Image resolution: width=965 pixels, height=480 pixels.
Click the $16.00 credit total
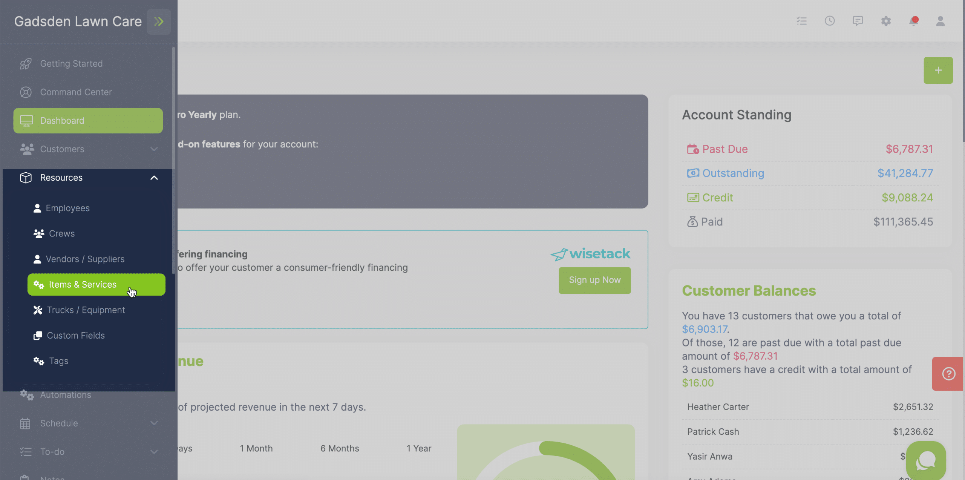tap(698, 383)
